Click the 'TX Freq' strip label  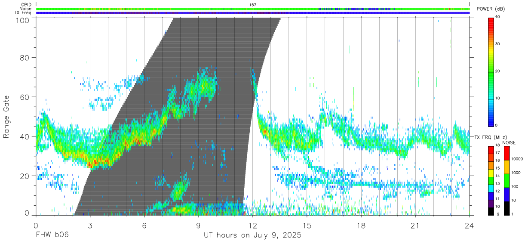tap(23, 13)
